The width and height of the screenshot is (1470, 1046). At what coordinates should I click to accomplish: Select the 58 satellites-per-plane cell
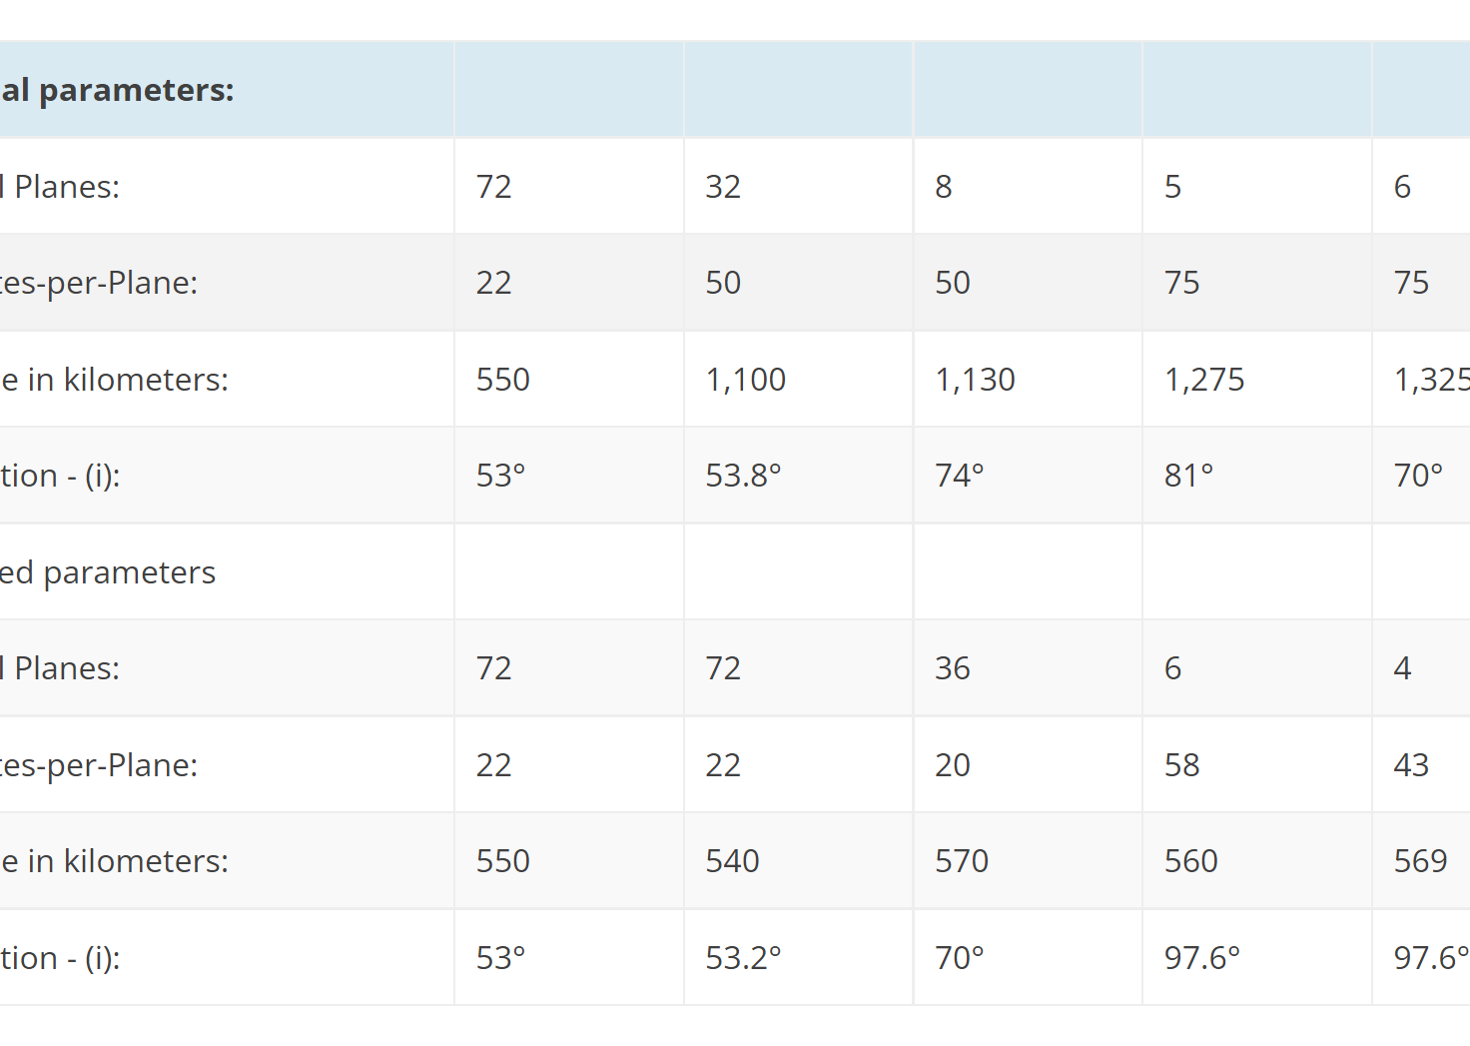[x=1257, y=765]
